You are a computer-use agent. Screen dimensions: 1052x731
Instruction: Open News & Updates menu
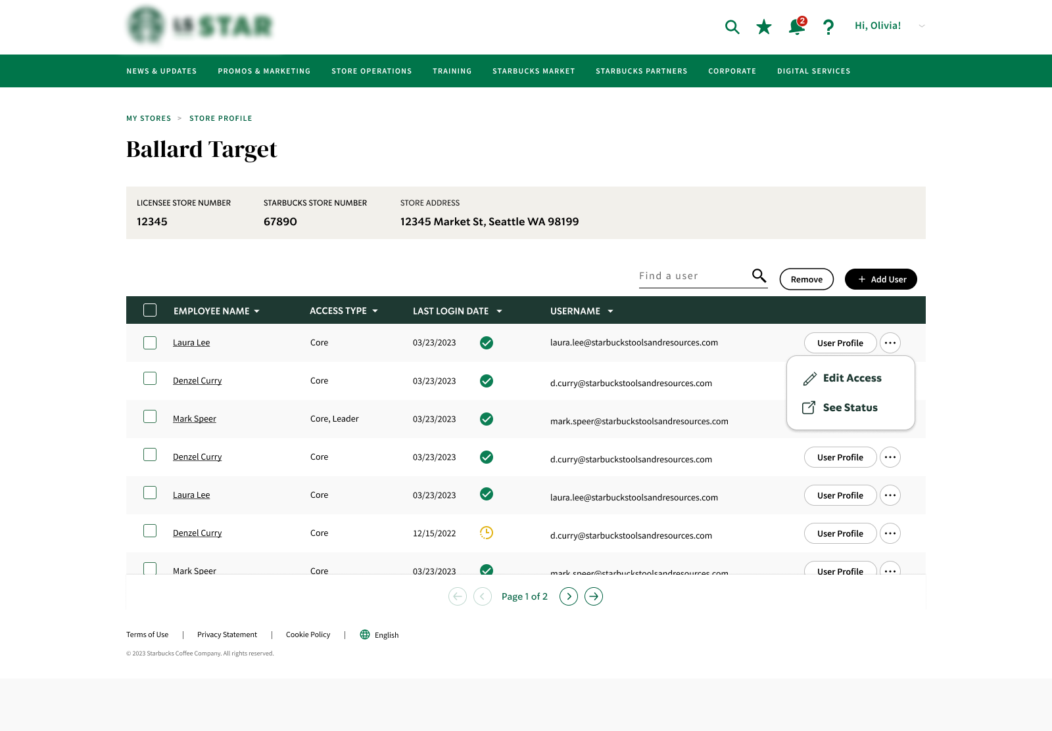162,71
